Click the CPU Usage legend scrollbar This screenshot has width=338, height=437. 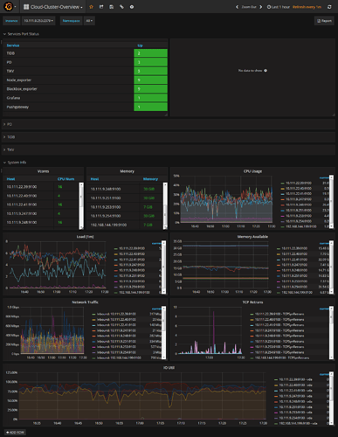click(x=331, y=202)
